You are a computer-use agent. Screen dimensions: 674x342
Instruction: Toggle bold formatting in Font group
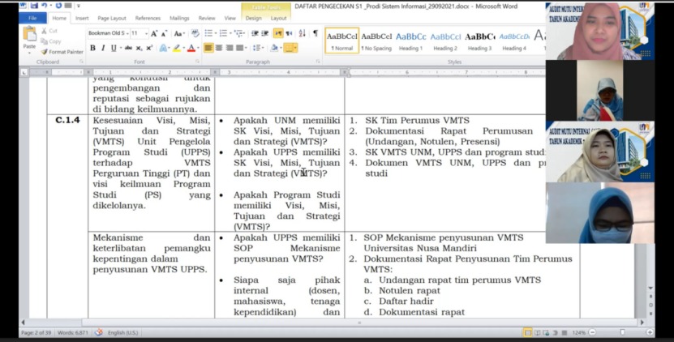point(92,48)
